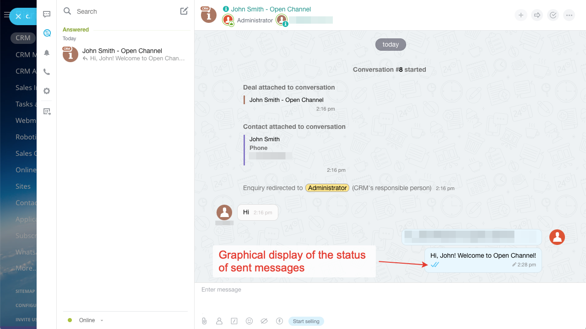Open the emoji picker in message toolbar
The height and width of the screenshot is (329, 586).
tap(249, 321)
